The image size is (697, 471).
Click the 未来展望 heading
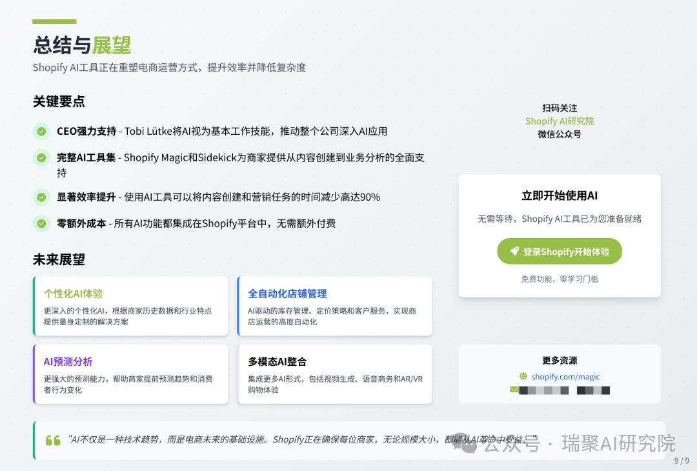pos(59,259)
